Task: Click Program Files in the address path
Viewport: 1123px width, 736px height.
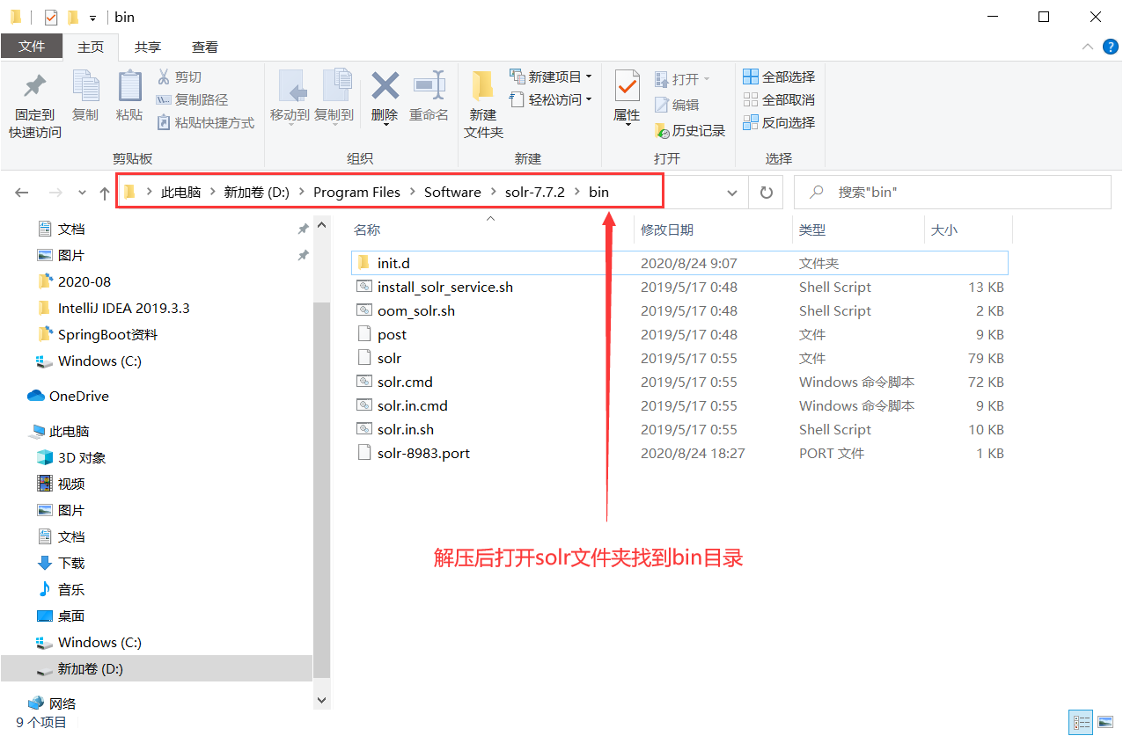Action: (x=356, y=192)
